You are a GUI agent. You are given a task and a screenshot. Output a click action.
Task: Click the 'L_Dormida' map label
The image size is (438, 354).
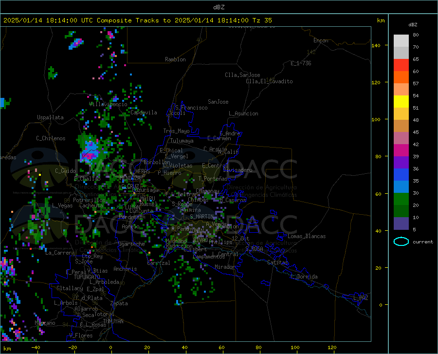(x=304, y=277)
